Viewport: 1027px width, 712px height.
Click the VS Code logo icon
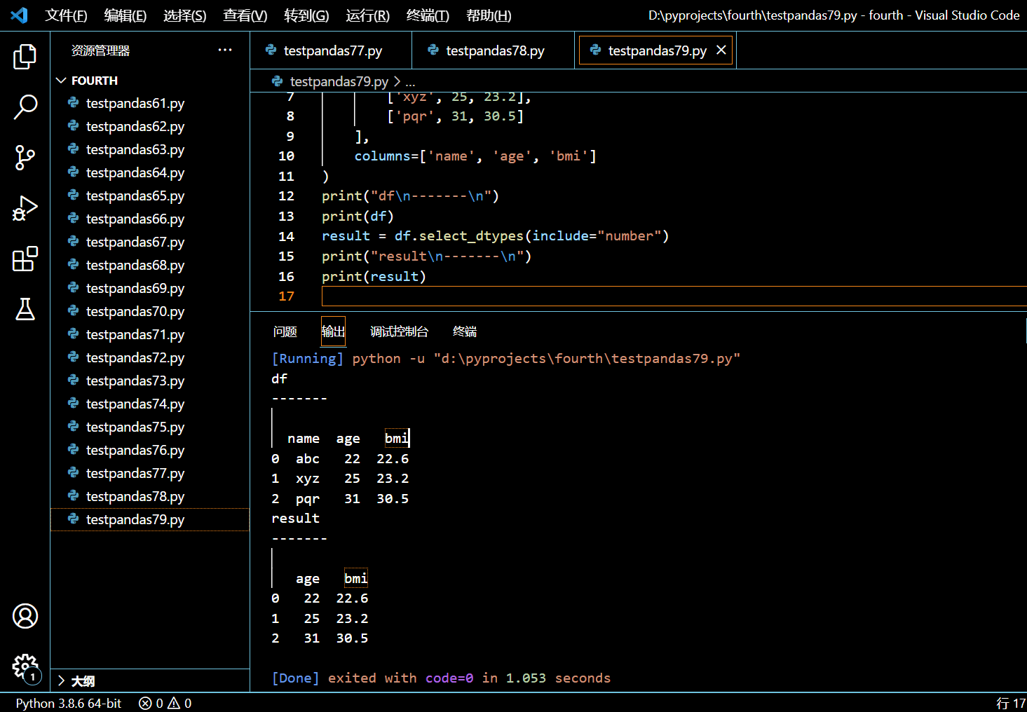[20, 15]
